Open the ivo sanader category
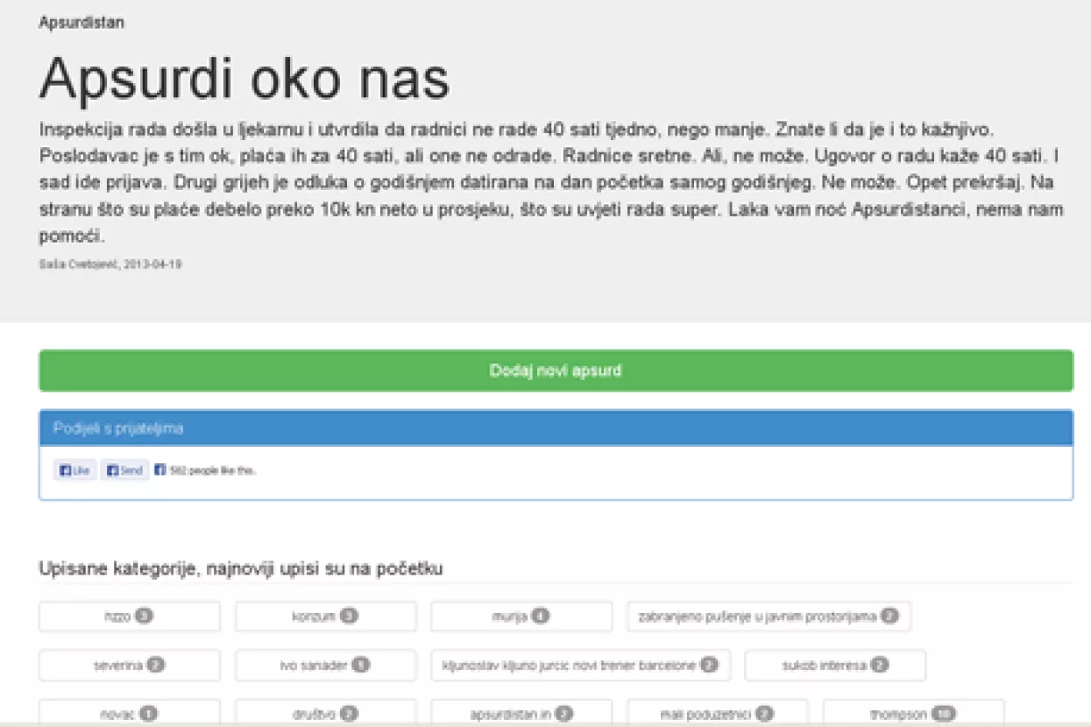Screen dimensions: 1091x727 coord(325,666)
